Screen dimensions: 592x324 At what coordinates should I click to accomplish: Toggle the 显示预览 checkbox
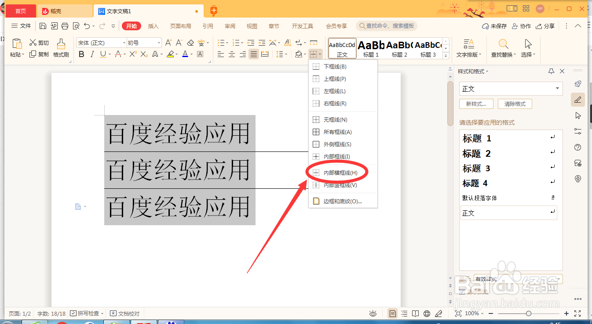coord(462,292)
